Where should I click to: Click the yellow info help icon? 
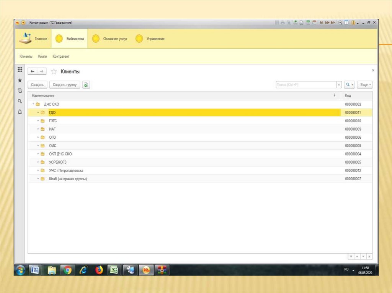click(353, 23)
